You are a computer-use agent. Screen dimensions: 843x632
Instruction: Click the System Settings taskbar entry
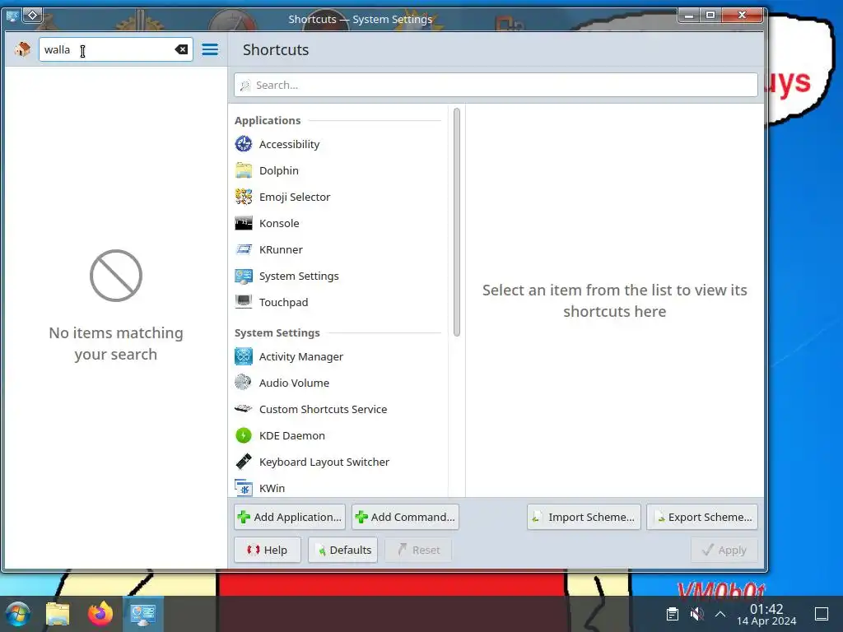(x=143, y=614)
